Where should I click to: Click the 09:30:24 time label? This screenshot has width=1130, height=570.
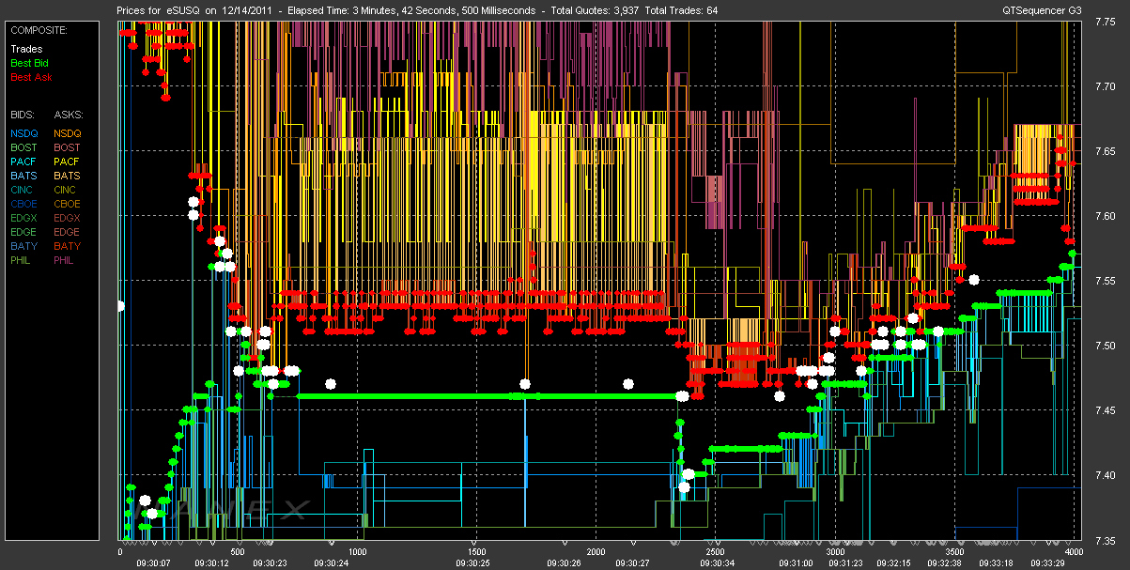331,563
